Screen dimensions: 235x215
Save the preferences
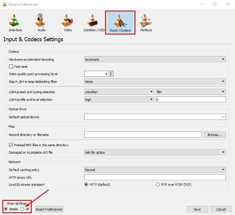(x=197, y=209)
